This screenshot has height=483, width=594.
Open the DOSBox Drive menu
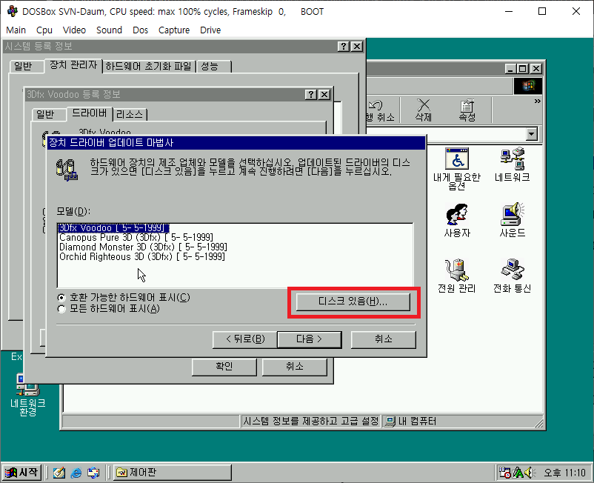pos(210,30)
